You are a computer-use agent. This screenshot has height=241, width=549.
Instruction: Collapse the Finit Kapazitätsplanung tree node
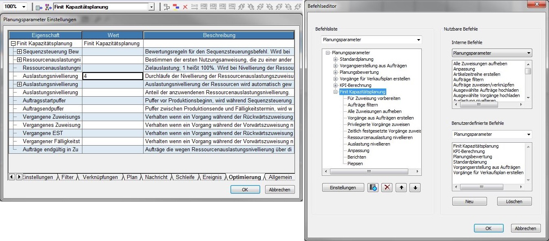336,92
